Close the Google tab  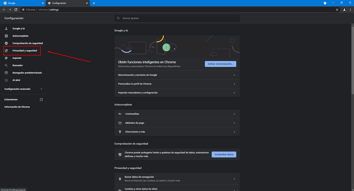point(43,3)
